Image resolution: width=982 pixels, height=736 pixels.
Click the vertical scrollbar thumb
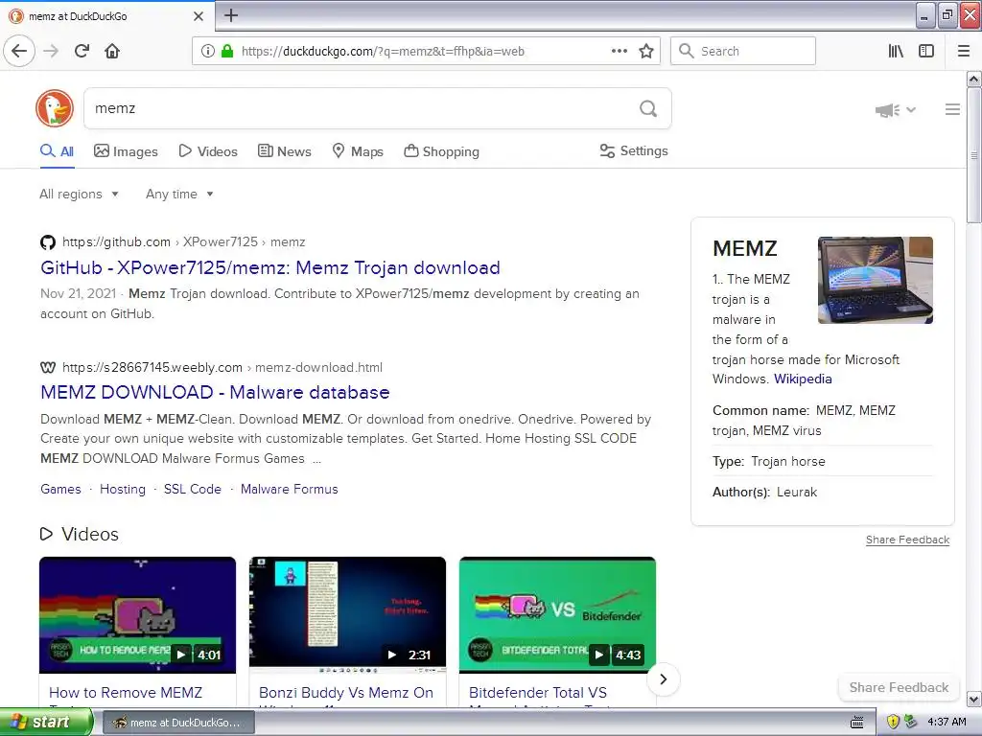point(973,154)
